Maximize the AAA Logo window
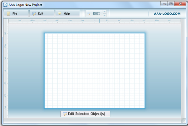Image resolution: width=188 pixels, height=126 pixels. pos(171,4)
